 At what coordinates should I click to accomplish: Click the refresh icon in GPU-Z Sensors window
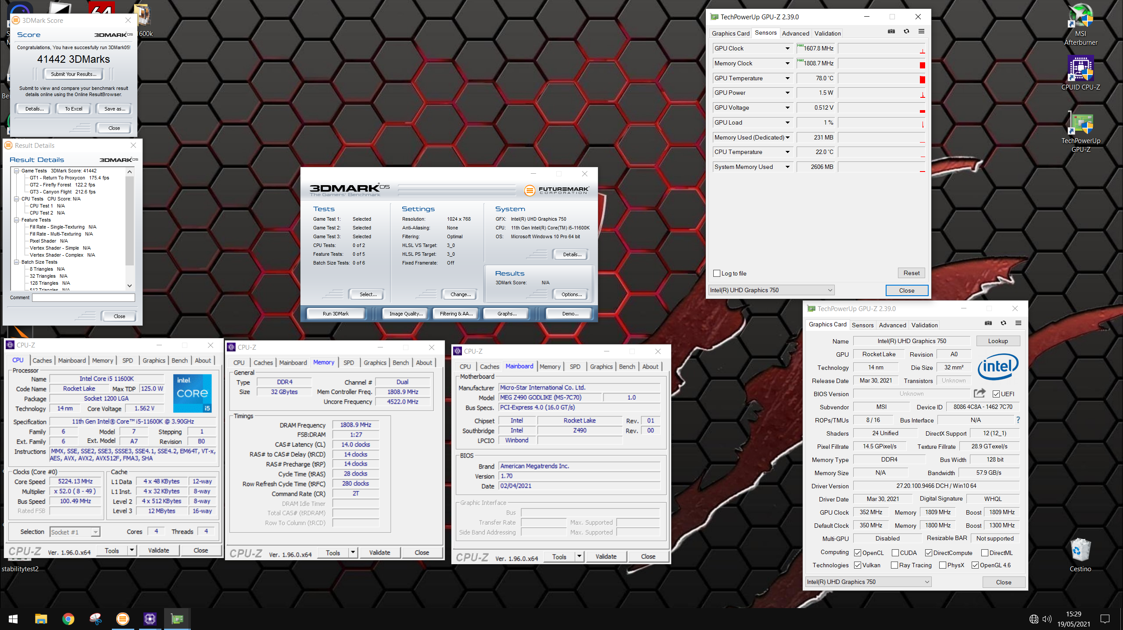click(906, 32)
